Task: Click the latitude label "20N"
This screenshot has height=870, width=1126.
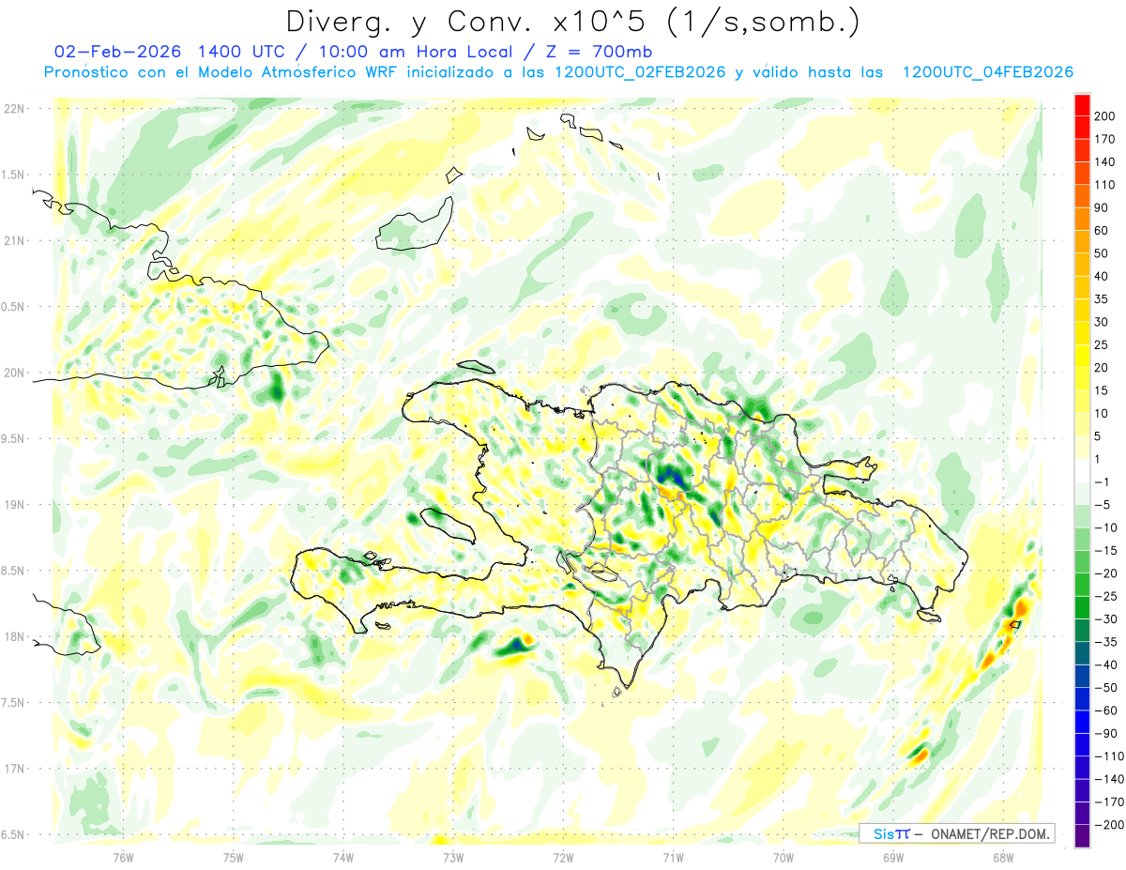Action: pos(13,373)
